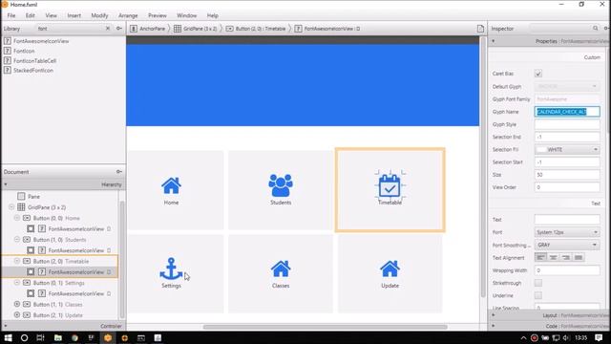Click the blue header pane on the canvas
611x344 pixels.
303,85
